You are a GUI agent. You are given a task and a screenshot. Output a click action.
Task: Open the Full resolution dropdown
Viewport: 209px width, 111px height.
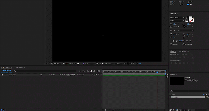point(90,64)
